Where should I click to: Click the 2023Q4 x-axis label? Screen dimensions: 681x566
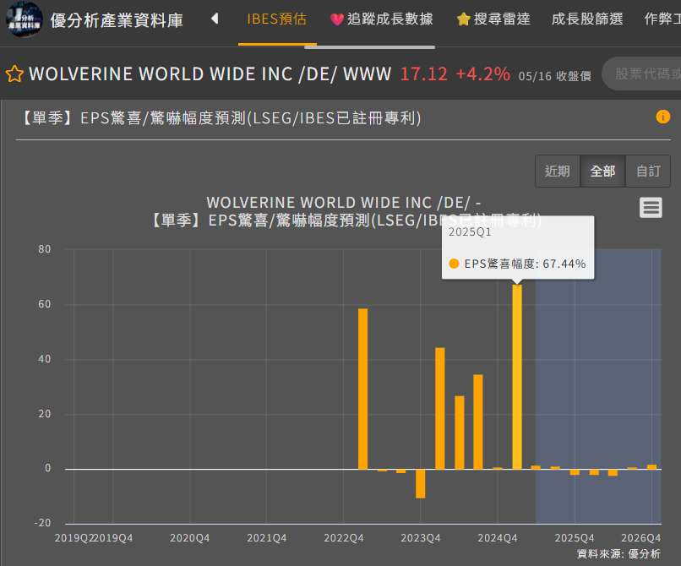click(421, 538)
